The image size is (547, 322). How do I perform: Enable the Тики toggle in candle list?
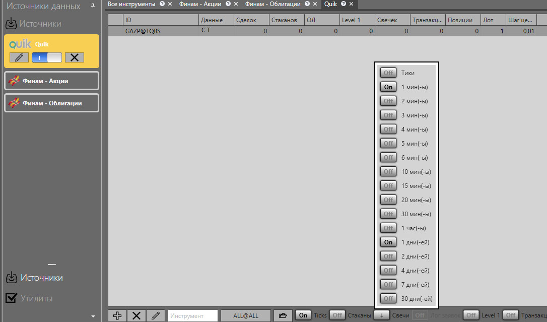[x=388, y=73]
